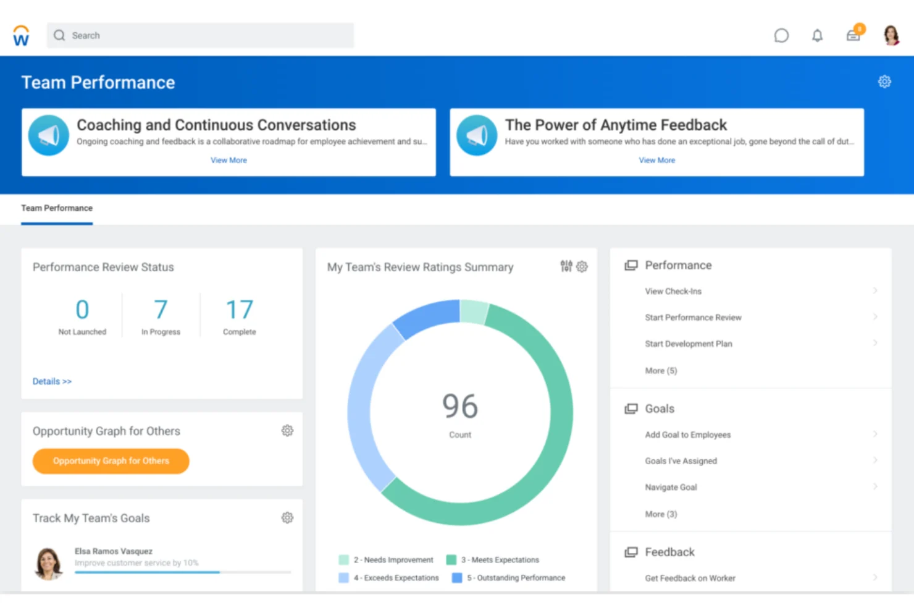The image size is (914, 610).
Task: Open the inbox tray icon
Action: tap(854, 35)
